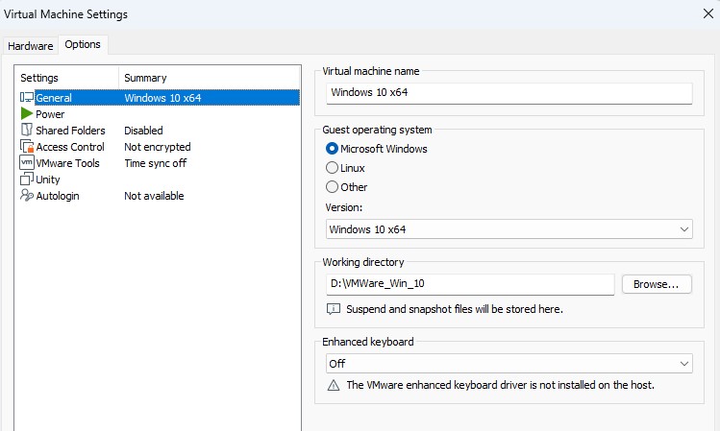Screen dimensions: 720x431
Task: Expand the Enhanced keyboard dropdown
Action: [x=509, y=364]
